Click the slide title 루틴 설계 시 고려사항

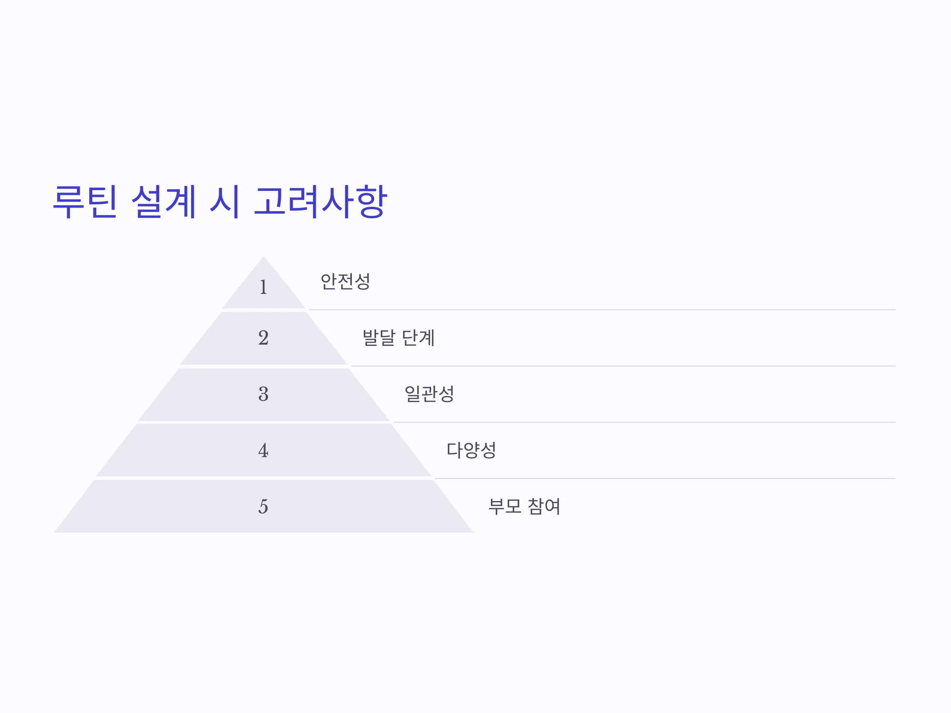(220, 202)
